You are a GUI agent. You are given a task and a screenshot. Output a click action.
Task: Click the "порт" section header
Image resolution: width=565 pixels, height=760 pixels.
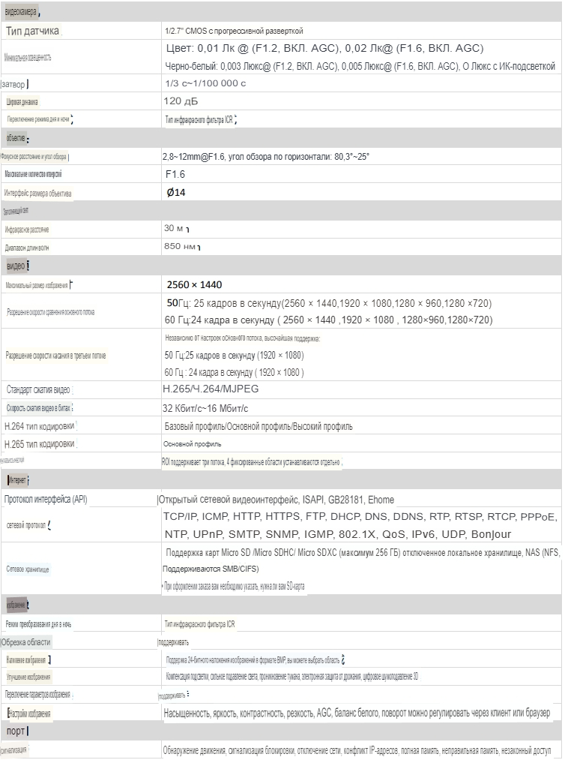pyautogui.click(x=15, y=730)
